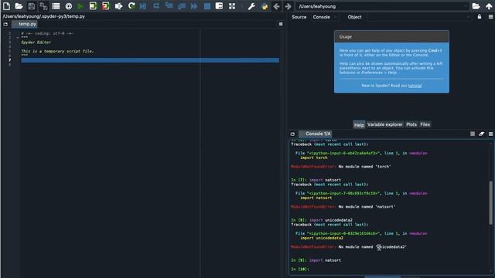Click "No module named 'unicodedata2'" error
This screenshot has width=495, height=278.
tap(372, 247)
